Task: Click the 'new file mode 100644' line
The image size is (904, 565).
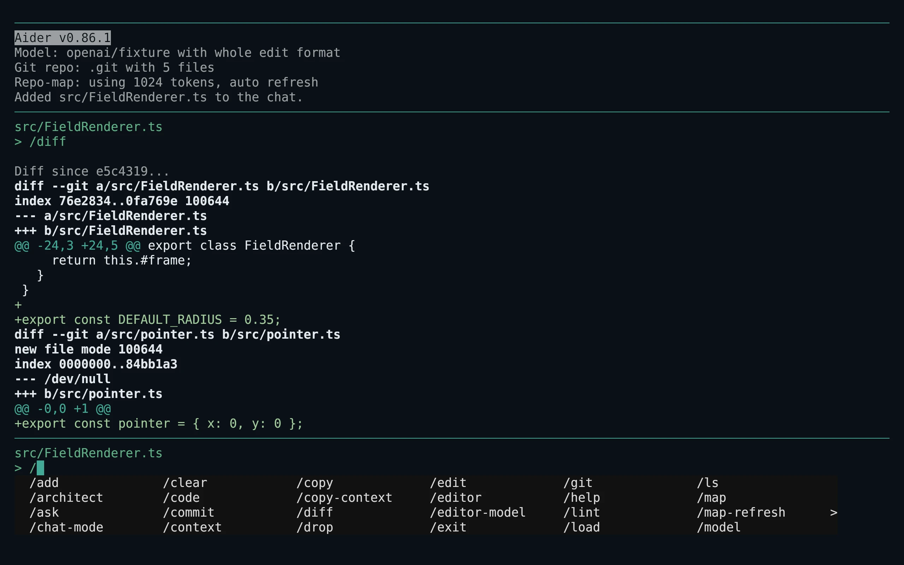Action: (x=89, y=349)
